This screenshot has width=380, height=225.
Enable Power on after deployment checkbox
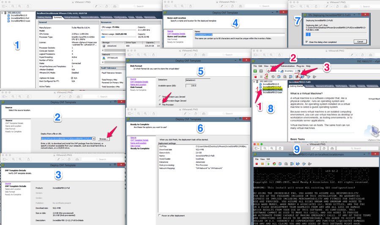pyautogui.click(x=159, y=215)
